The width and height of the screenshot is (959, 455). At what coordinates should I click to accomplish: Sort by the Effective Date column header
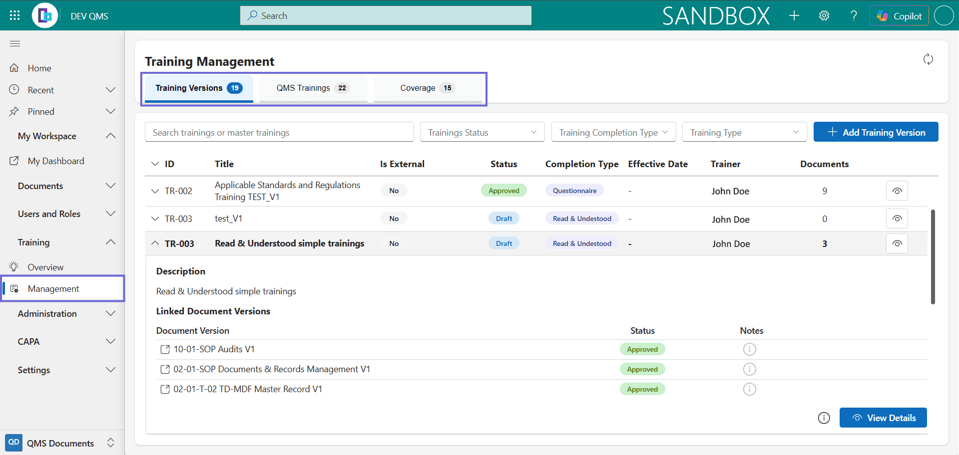[658, 164]
